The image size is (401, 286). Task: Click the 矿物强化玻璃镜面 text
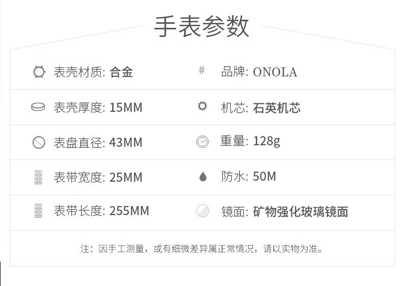coord(300,212)
